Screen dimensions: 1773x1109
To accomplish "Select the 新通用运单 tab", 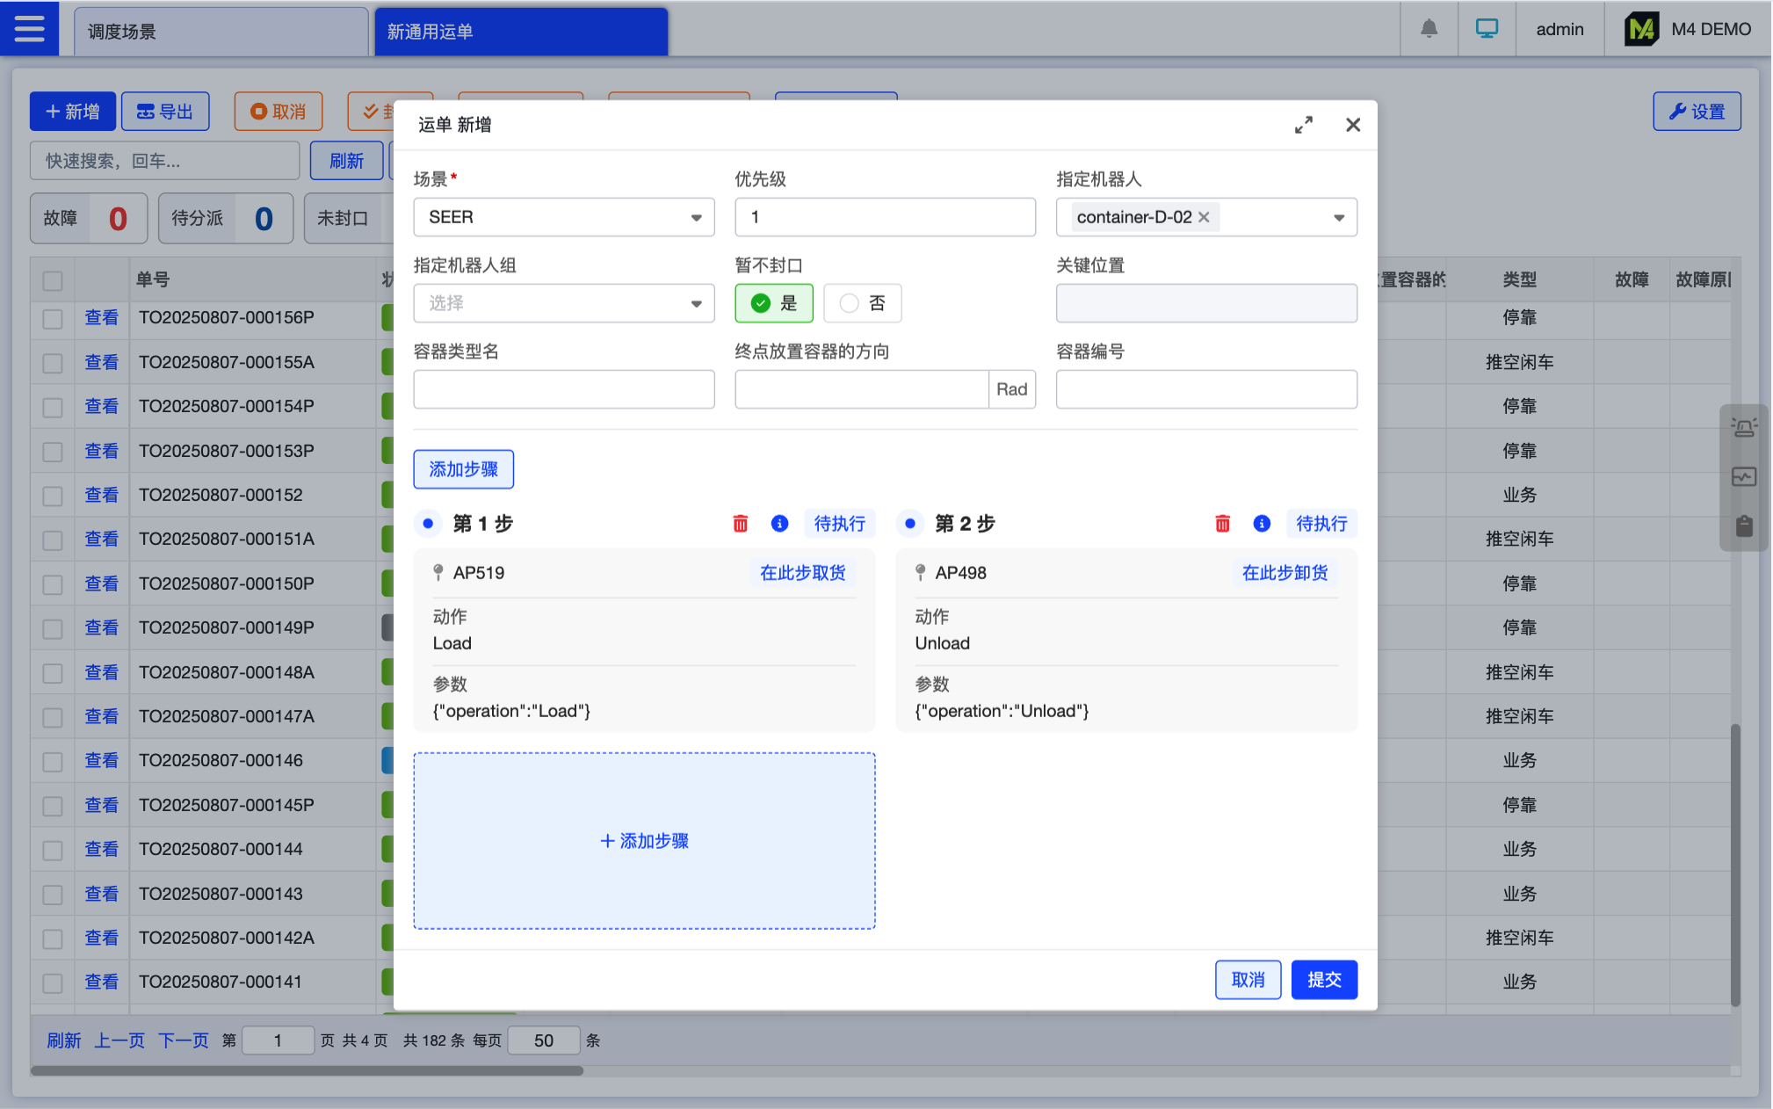I will coord(520,32).
